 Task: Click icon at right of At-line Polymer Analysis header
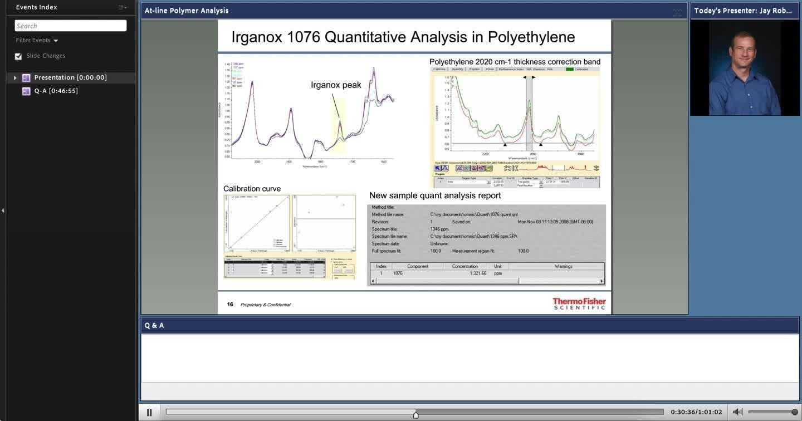677,11
